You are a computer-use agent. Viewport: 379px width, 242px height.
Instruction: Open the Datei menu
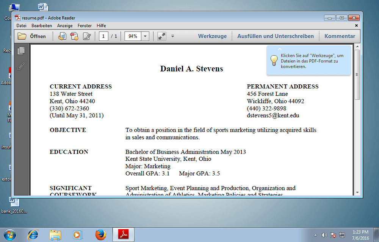[x=21, y=26]
